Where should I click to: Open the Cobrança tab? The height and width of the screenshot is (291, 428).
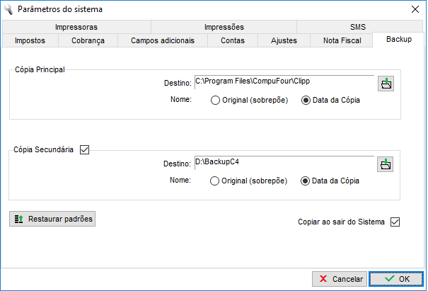click(88, 40)
